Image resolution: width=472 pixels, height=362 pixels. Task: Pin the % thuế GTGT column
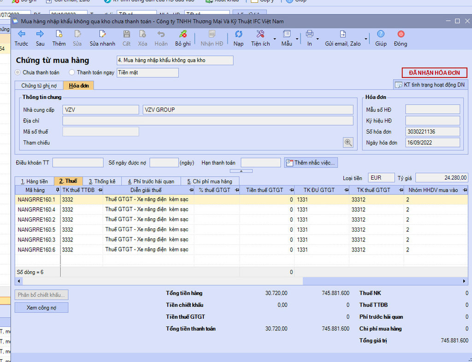point(237,190)
